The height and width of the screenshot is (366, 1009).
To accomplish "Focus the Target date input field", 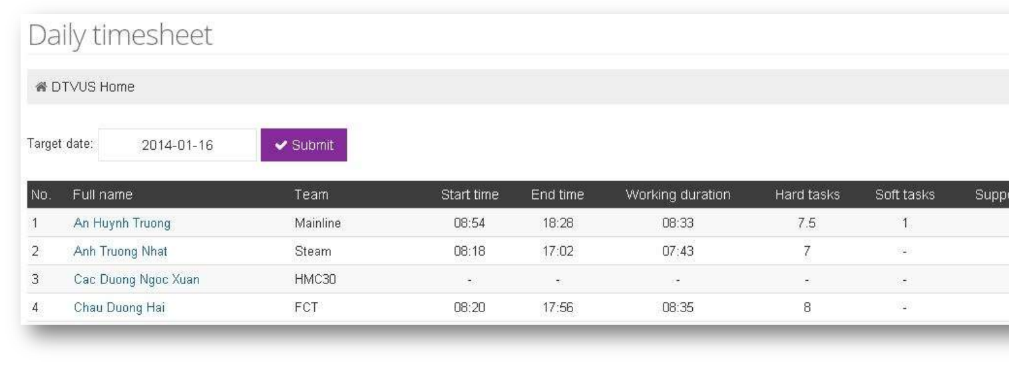I will [x=177, y=145].
